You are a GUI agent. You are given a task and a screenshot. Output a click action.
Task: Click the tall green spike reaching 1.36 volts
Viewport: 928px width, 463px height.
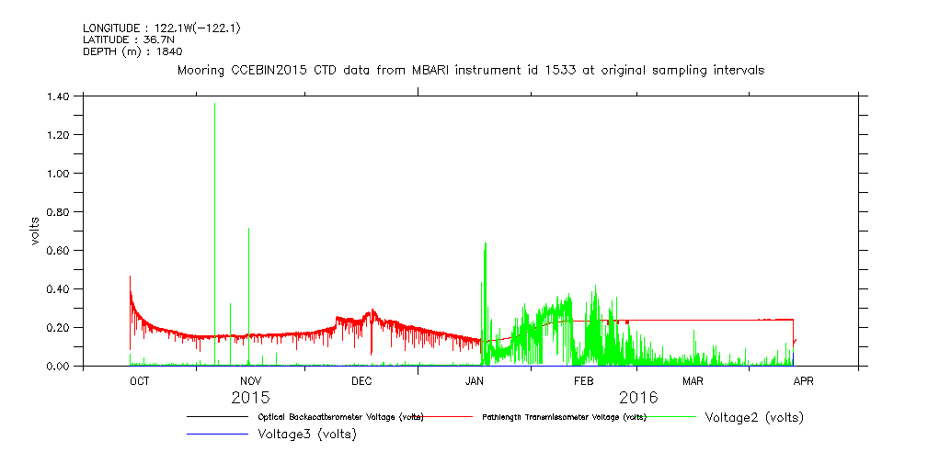[214, 230]
